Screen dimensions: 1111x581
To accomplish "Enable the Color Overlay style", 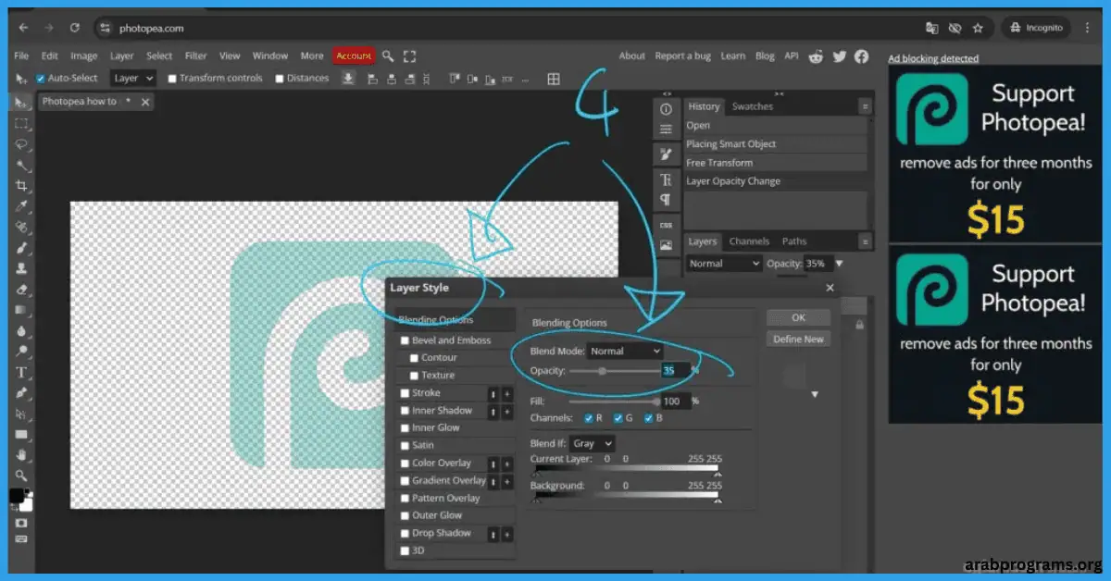I will click(405, 464).
